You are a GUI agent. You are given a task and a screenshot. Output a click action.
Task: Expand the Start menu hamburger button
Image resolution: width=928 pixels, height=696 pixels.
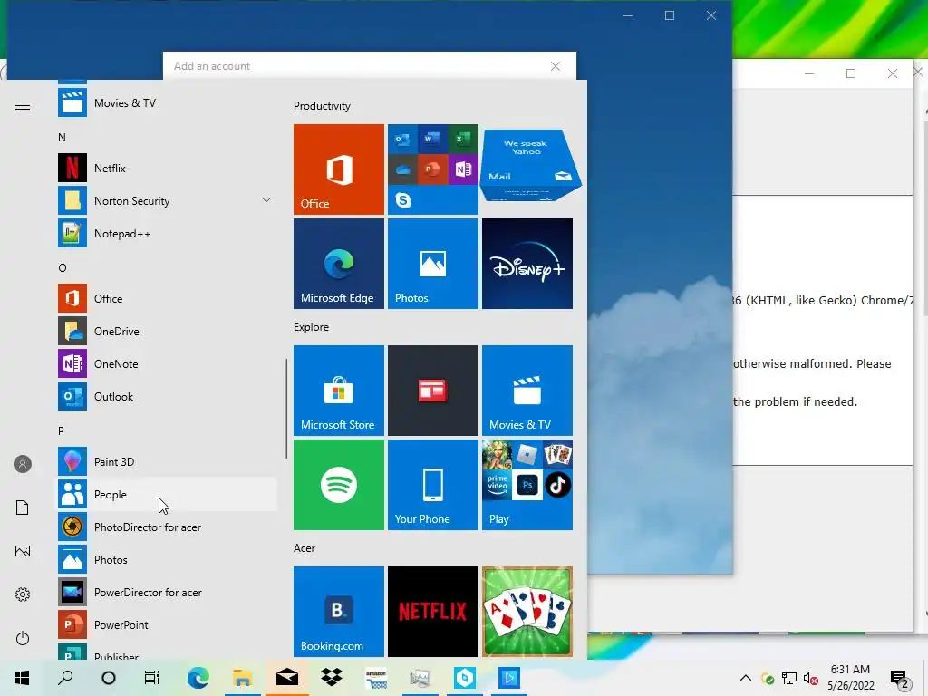click(23, 105)
